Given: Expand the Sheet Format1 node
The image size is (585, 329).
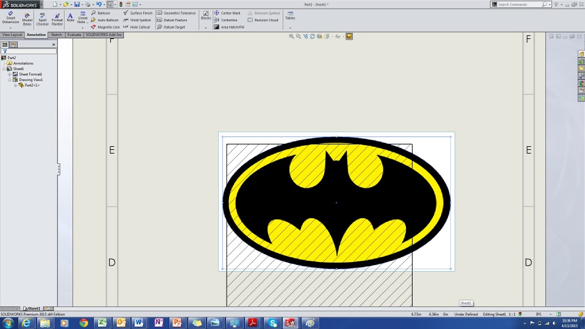Looking at the screenshot, I should pos(10,74).
